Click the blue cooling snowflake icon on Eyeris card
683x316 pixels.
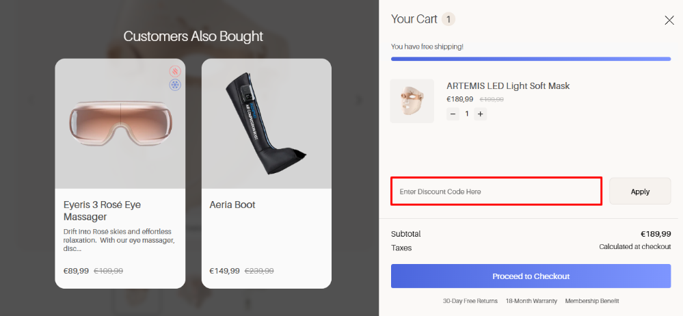pos(175,85)
